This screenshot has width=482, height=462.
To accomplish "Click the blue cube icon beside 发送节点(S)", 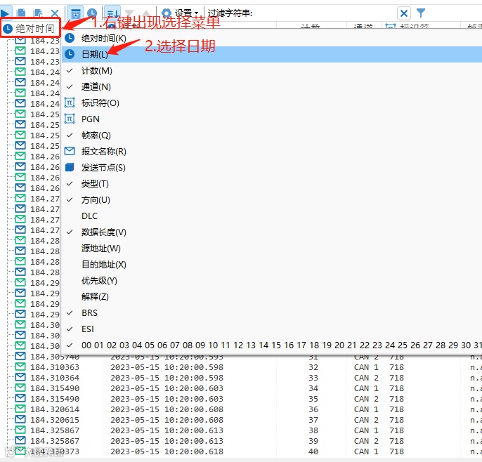I will tap(70, 167).
